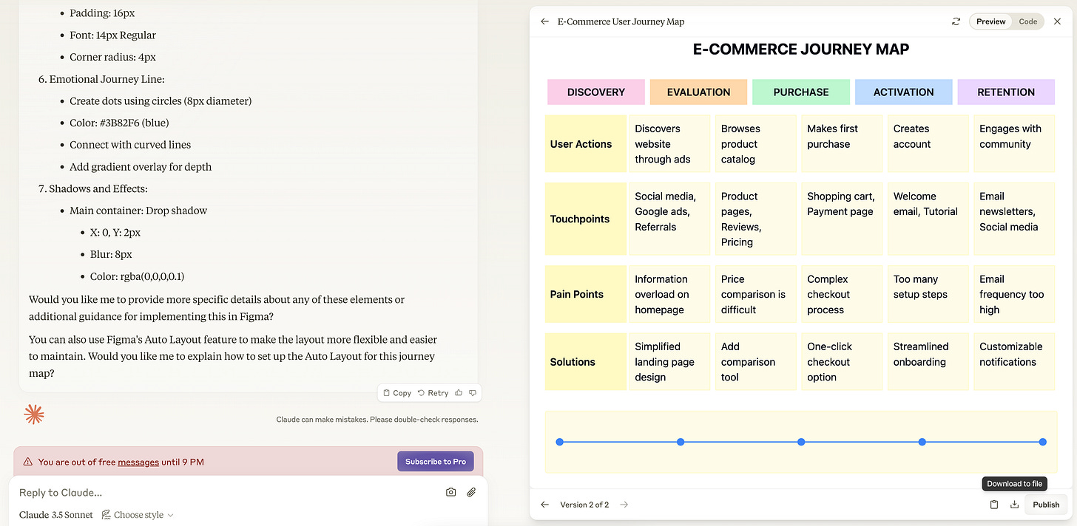
Task: Select the ACTIVATION stage header
Action: click(903, 92)
